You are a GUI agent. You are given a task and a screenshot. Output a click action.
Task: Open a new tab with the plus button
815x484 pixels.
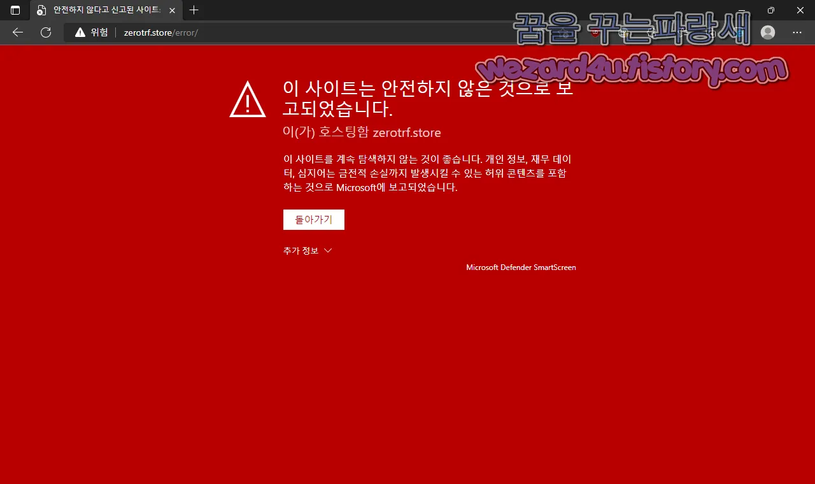pos(194,10)
